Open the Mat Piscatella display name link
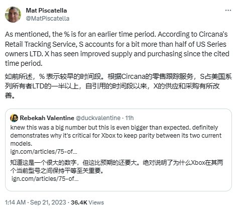The height and width of the screenshot is (209, 238). coord(46,11)
